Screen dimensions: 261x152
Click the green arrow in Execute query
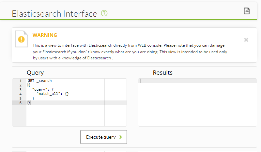[x=120, y=137]
